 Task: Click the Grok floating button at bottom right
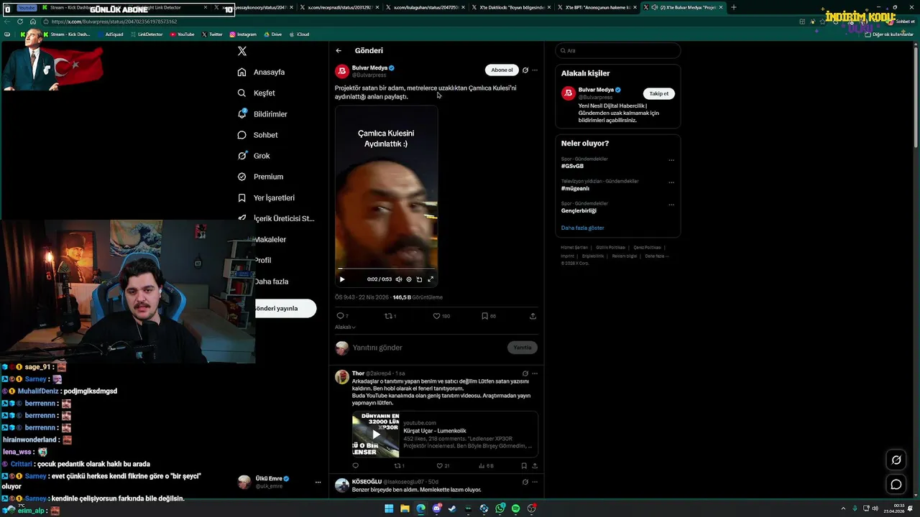896,460
